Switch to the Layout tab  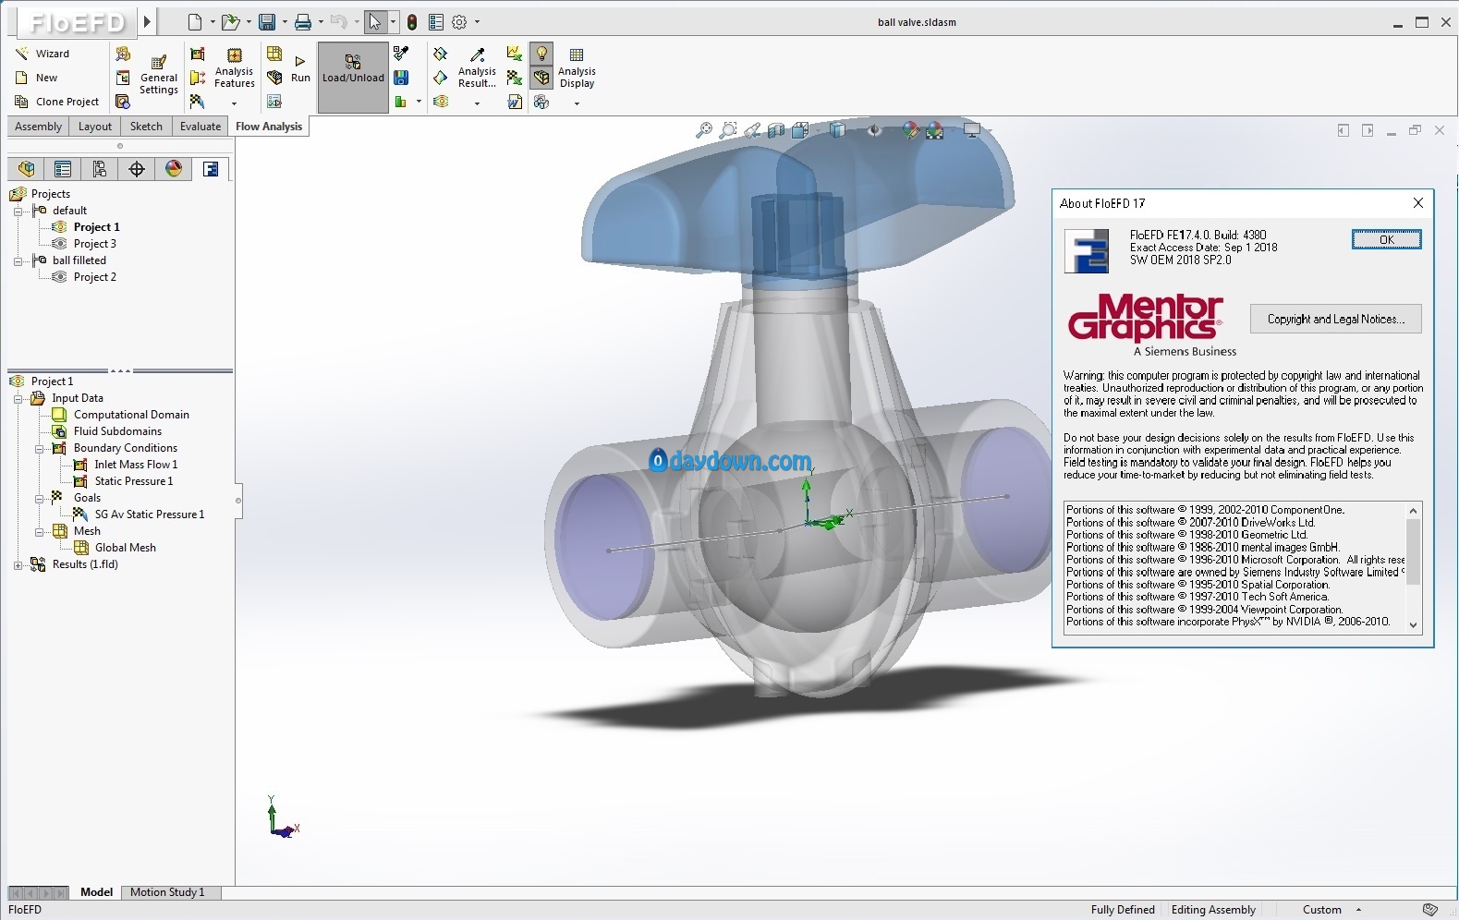[95, 127]
